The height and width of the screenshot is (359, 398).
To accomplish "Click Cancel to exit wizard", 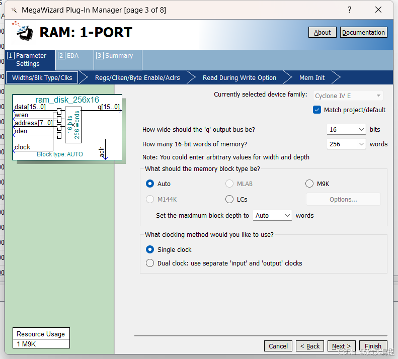I will tap(278, 346).
